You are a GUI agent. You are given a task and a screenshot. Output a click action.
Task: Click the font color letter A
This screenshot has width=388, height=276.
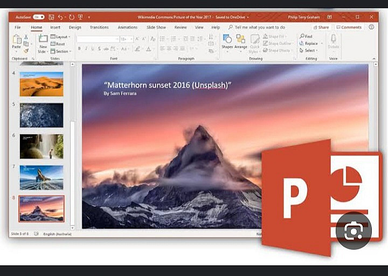(x=149, y=49)
